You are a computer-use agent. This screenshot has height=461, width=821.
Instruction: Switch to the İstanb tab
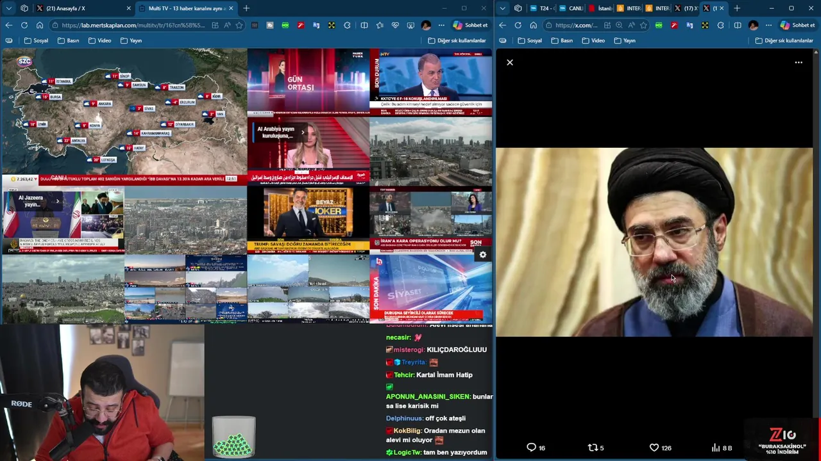point(600,8)
